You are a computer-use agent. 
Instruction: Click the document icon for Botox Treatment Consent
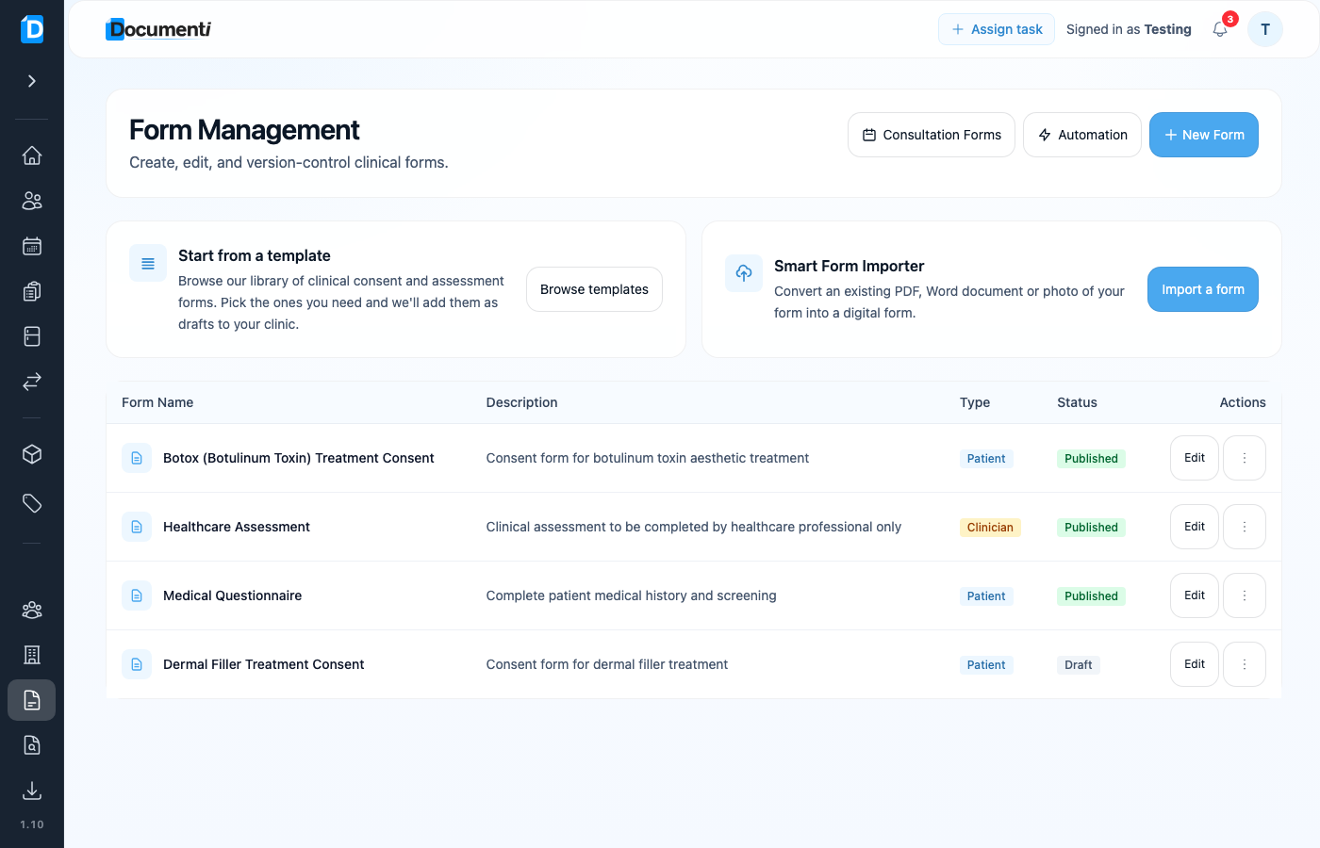tap(137, 458)
